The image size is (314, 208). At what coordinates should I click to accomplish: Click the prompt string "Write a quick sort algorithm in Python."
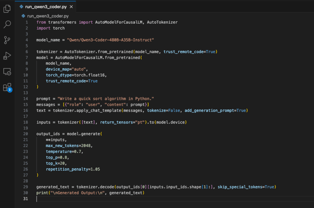(106, 99)
